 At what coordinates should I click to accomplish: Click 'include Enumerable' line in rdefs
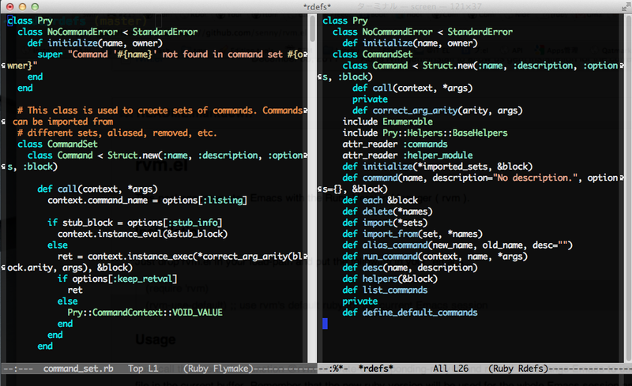pyautogui.click(x=388, y=122)
